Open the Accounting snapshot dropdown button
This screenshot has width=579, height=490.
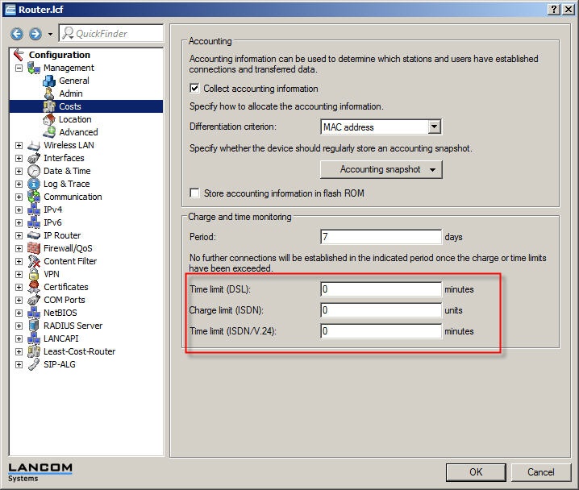pyautogui.click(x=381, y=169)
